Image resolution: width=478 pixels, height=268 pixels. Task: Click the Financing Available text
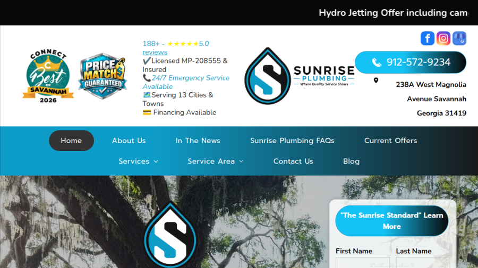click(x=180, y=112)
